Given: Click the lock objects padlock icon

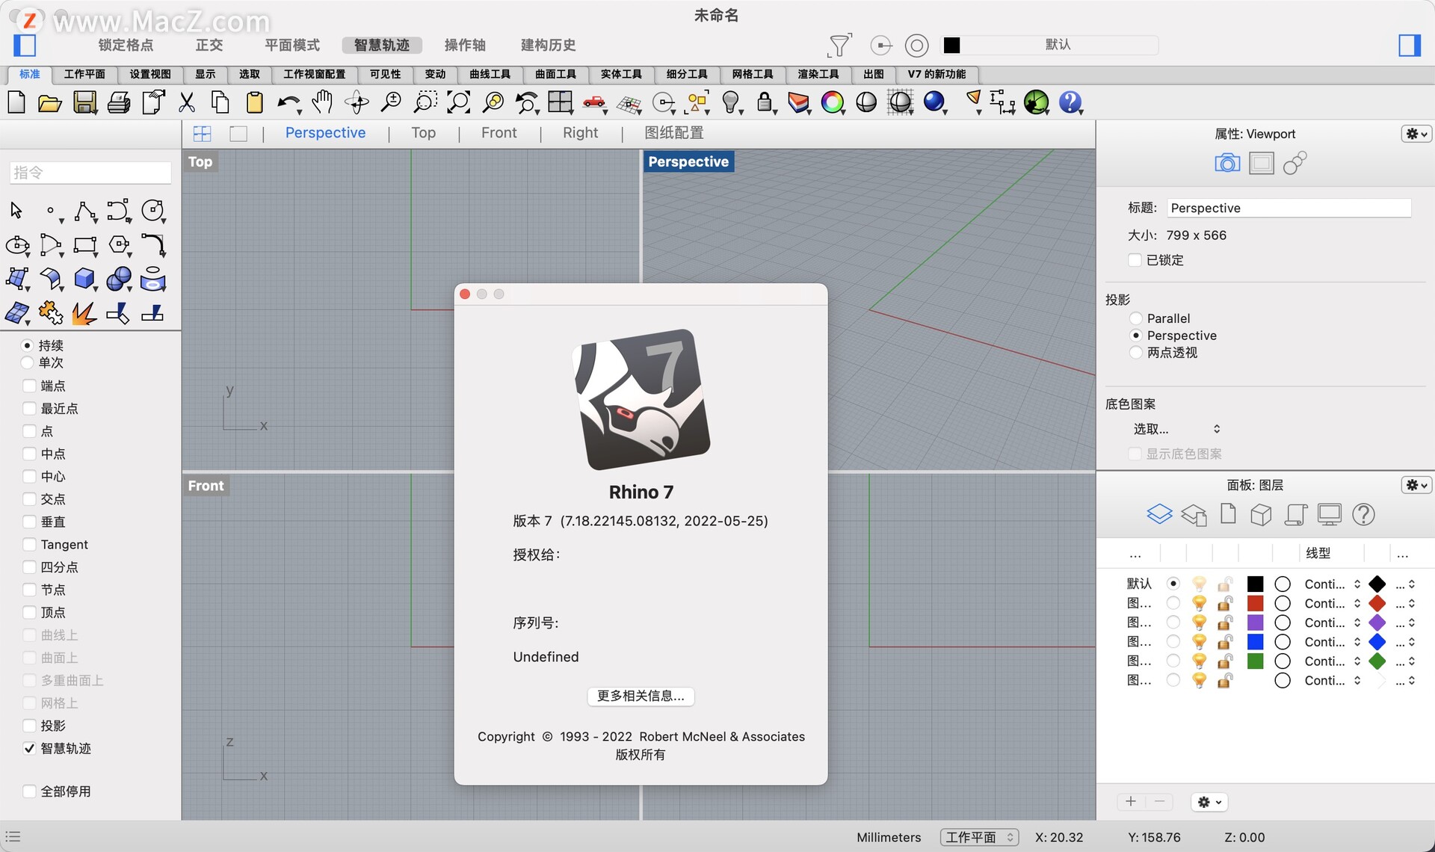Looking at the screenshot, I should (764, 102).
